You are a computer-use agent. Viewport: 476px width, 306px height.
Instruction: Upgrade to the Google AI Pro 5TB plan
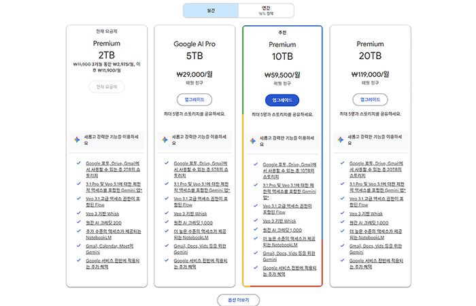point(194,99)
